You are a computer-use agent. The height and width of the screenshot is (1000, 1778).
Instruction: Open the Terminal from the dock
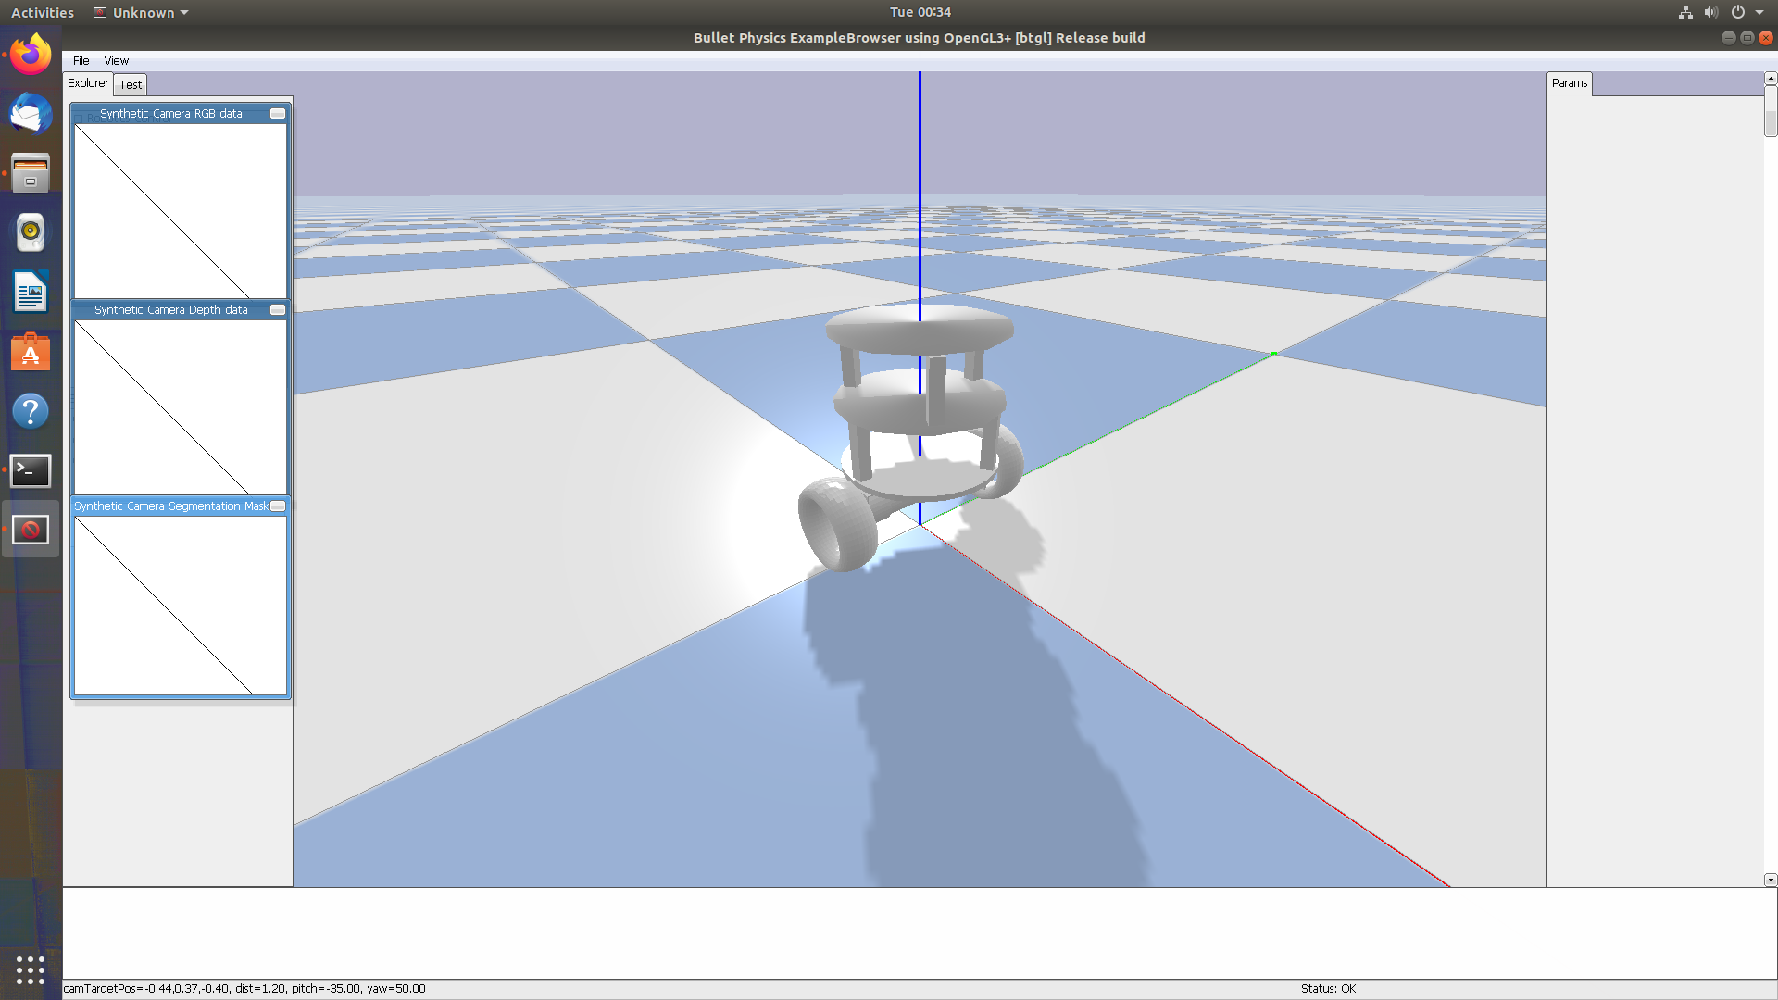click(31, 470)
